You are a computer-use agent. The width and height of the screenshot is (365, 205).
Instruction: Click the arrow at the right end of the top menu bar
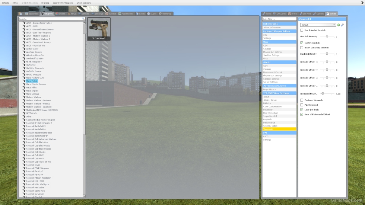point(362,3)
